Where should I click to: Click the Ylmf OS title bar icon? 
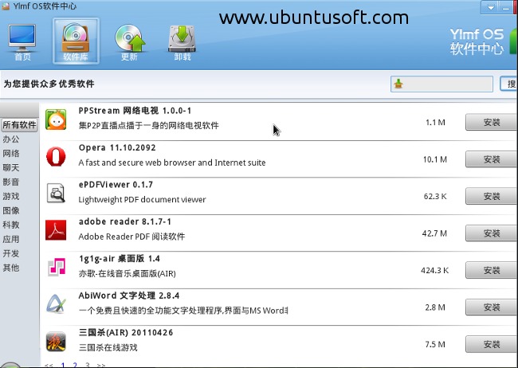click(6, 6)
